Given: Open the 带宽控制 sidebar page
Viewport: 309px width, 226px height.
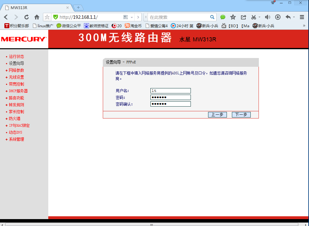Looking at the screenshot, I should tap(16, 84).
